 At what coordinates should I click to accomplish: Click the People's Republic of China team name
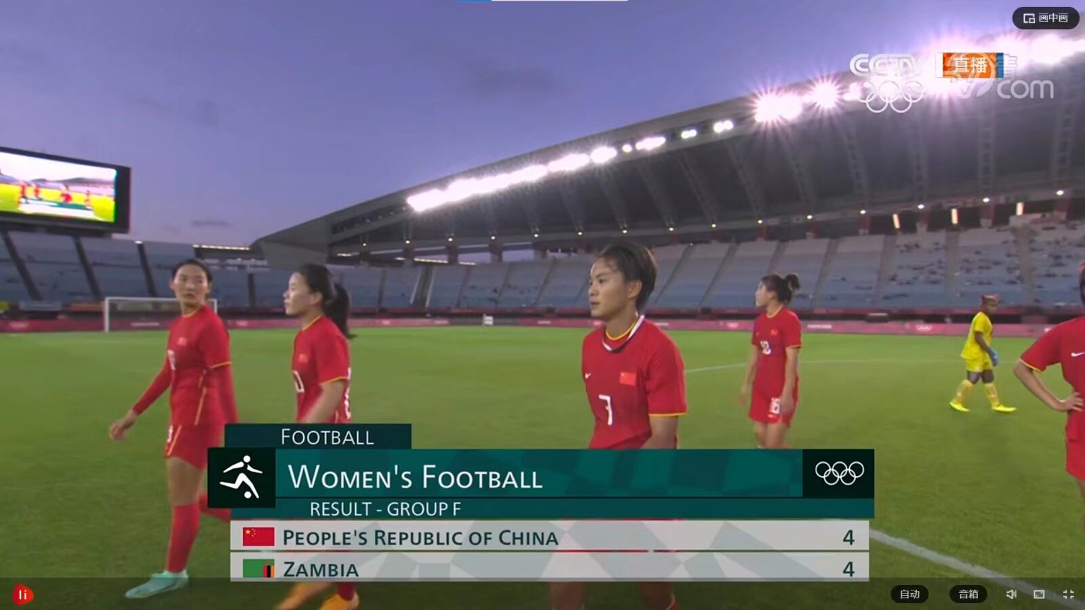[x=420, y=537]
